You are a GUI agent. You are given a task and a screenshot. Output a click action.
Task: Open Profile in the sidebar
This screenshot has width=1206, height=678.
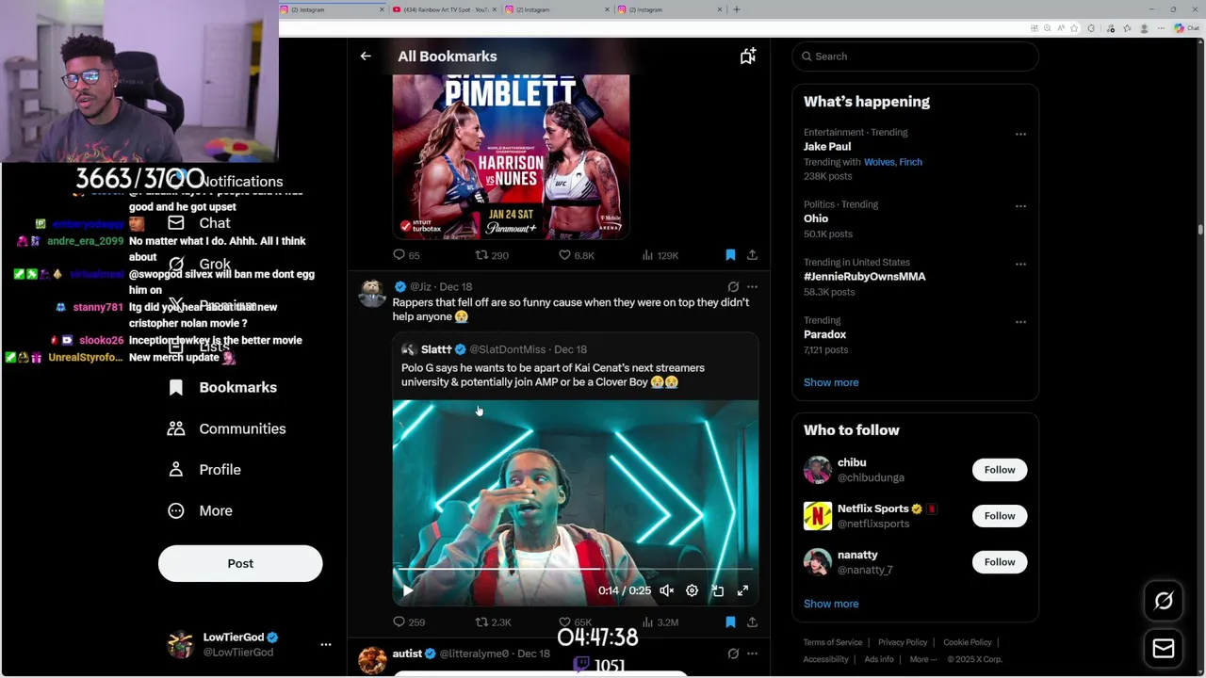pos(204,470)
